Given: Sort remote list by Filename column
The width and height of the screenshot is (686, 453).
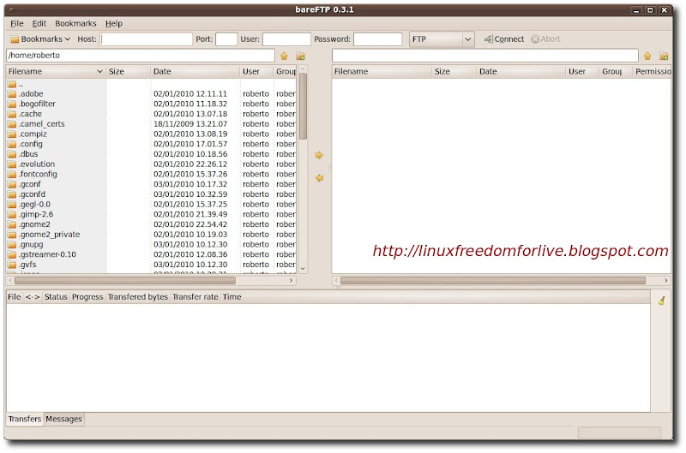Looking at the screenshot, I should [382, 71].
